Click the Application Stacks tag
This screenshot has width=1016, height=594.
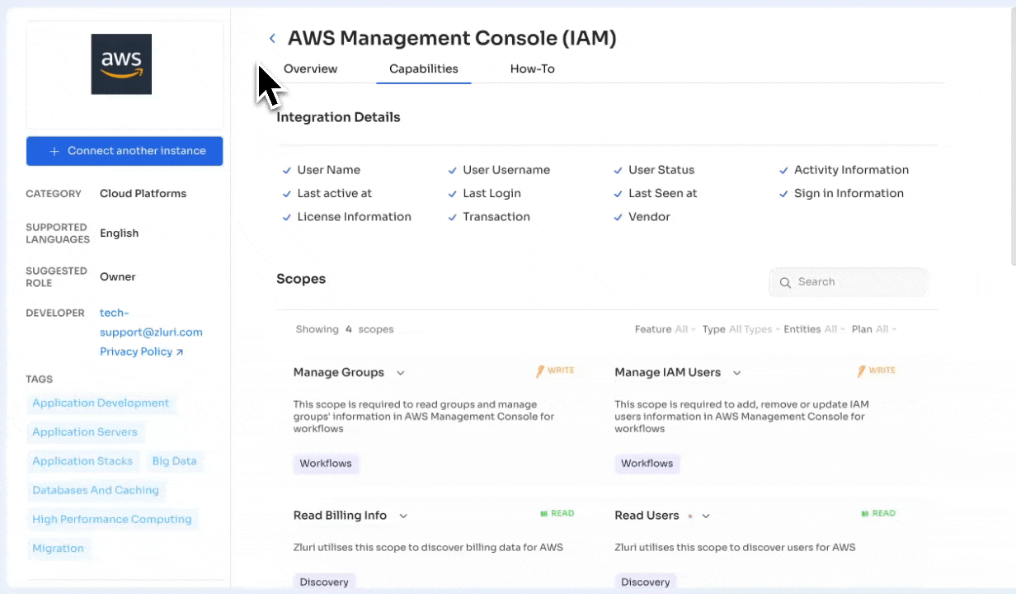point(82,461)
